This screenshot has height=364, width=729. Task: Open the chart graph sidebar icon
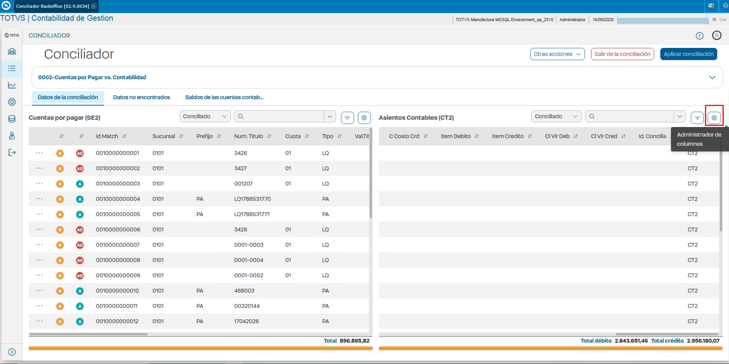click(12, 85)
